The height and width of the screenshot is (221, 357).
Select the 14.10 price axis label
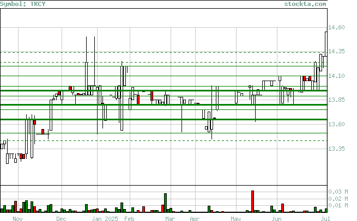click(336, 76)
